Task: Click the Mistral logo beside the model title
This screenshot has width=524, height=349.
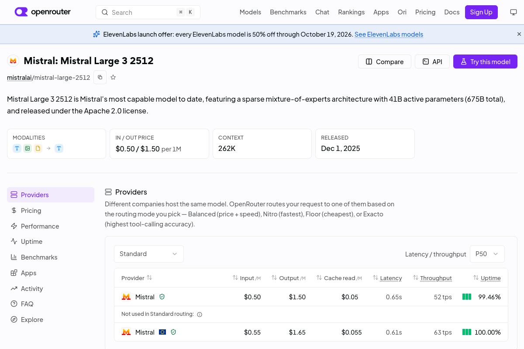Action: 13,61
